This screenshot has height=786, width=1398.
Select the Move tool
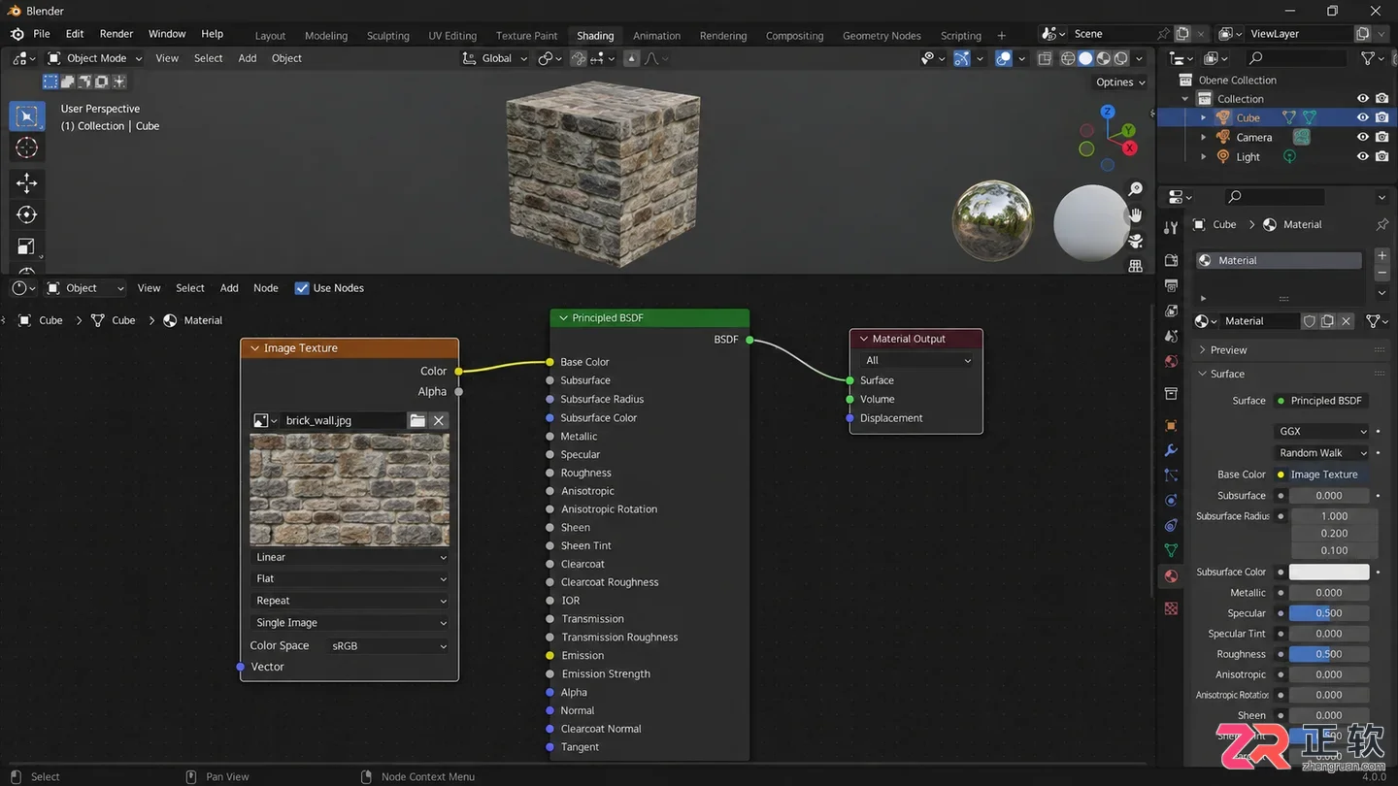tap(27, 183)
